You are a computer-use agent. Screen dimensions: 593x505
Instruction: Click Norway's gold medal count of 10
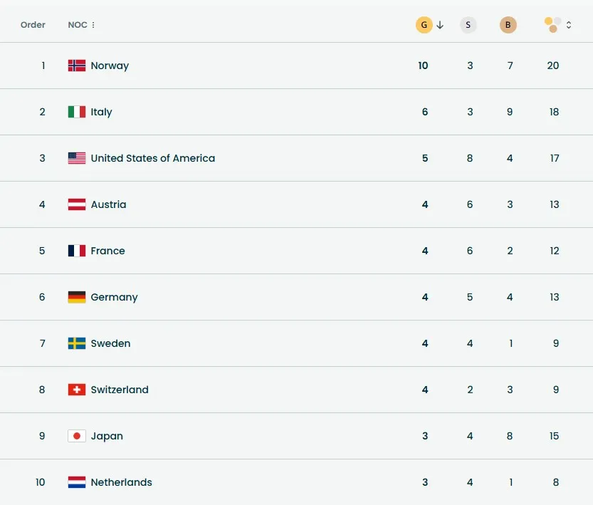[x=423, y=66]
